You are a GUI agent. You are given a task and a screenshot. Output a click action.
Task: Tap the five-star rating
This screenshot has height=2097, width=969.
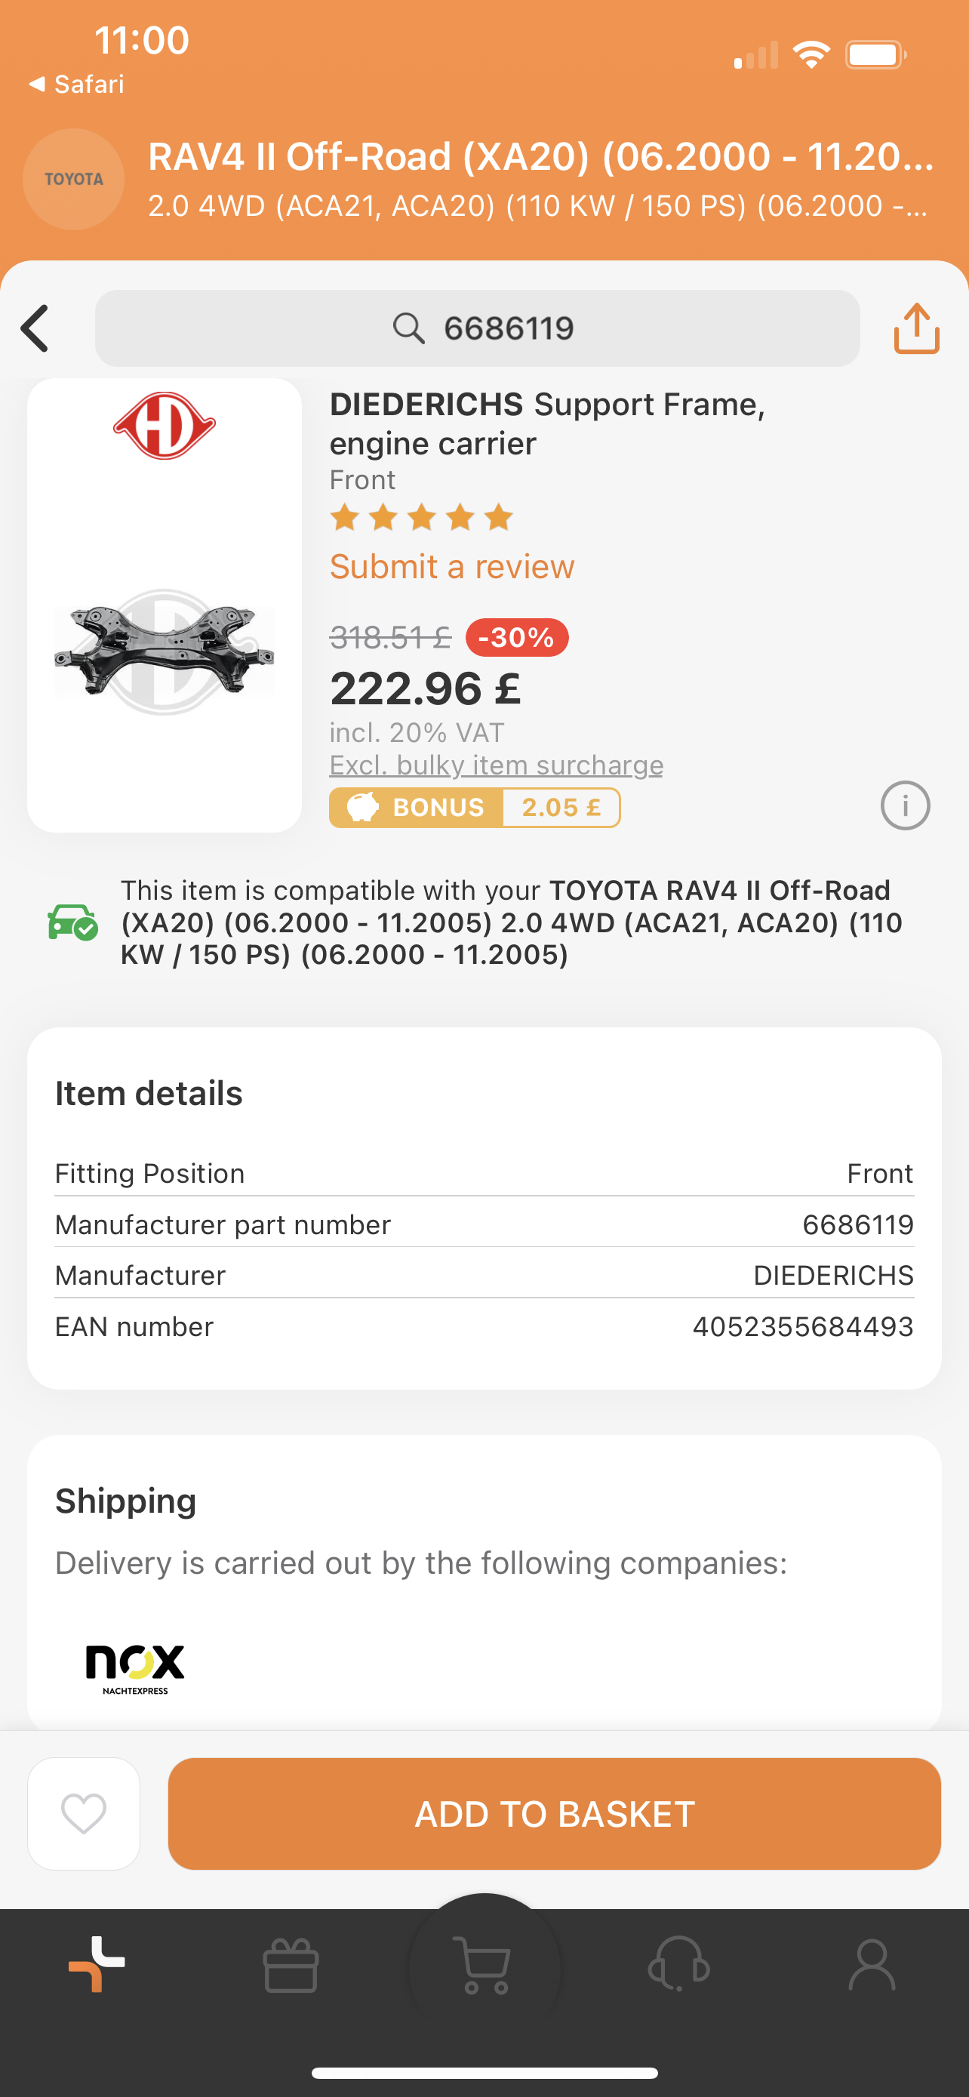click(421, 518)
